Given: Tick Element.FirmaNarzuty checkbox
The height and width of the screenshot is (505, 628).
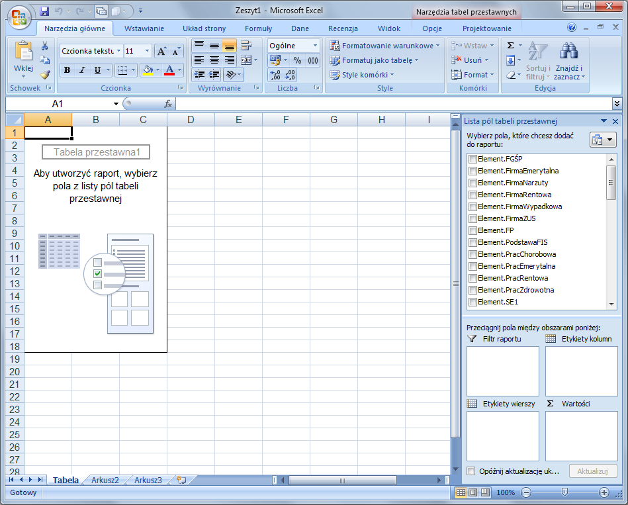Looking at the screenshot, I should point(472,183).
